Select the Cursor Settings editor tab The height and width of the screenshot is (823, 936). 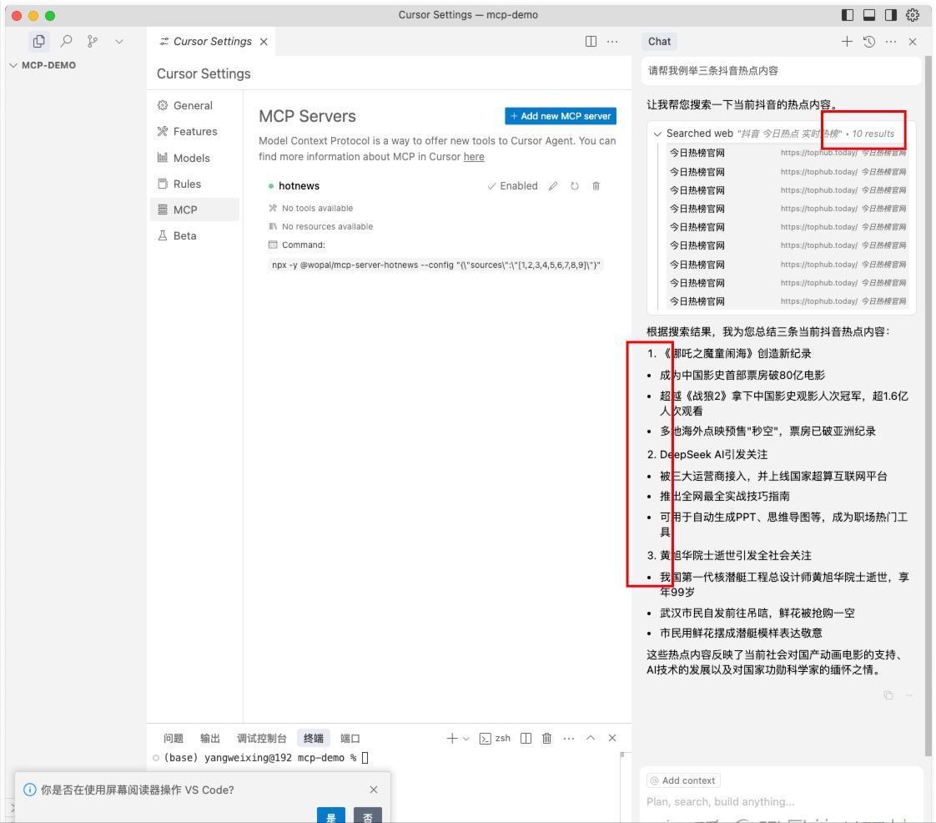[x=213, y=41]
